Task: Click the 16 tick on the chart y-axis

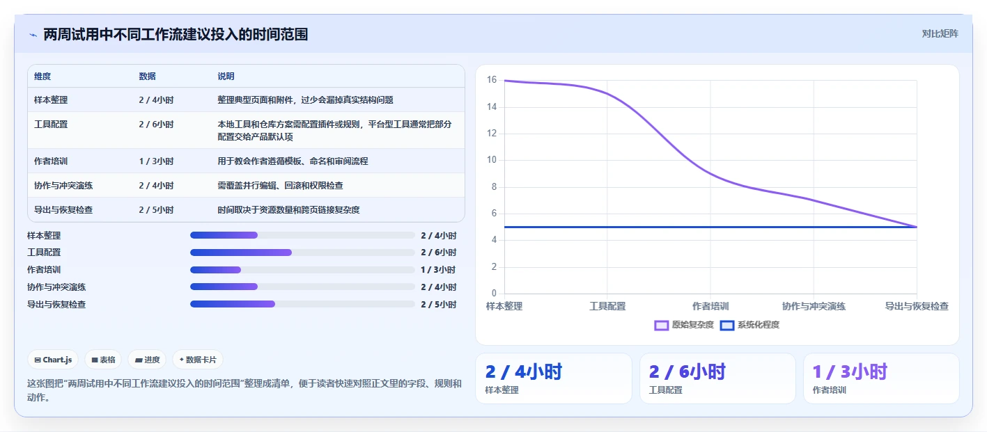Action: click(x=492, y=80)
